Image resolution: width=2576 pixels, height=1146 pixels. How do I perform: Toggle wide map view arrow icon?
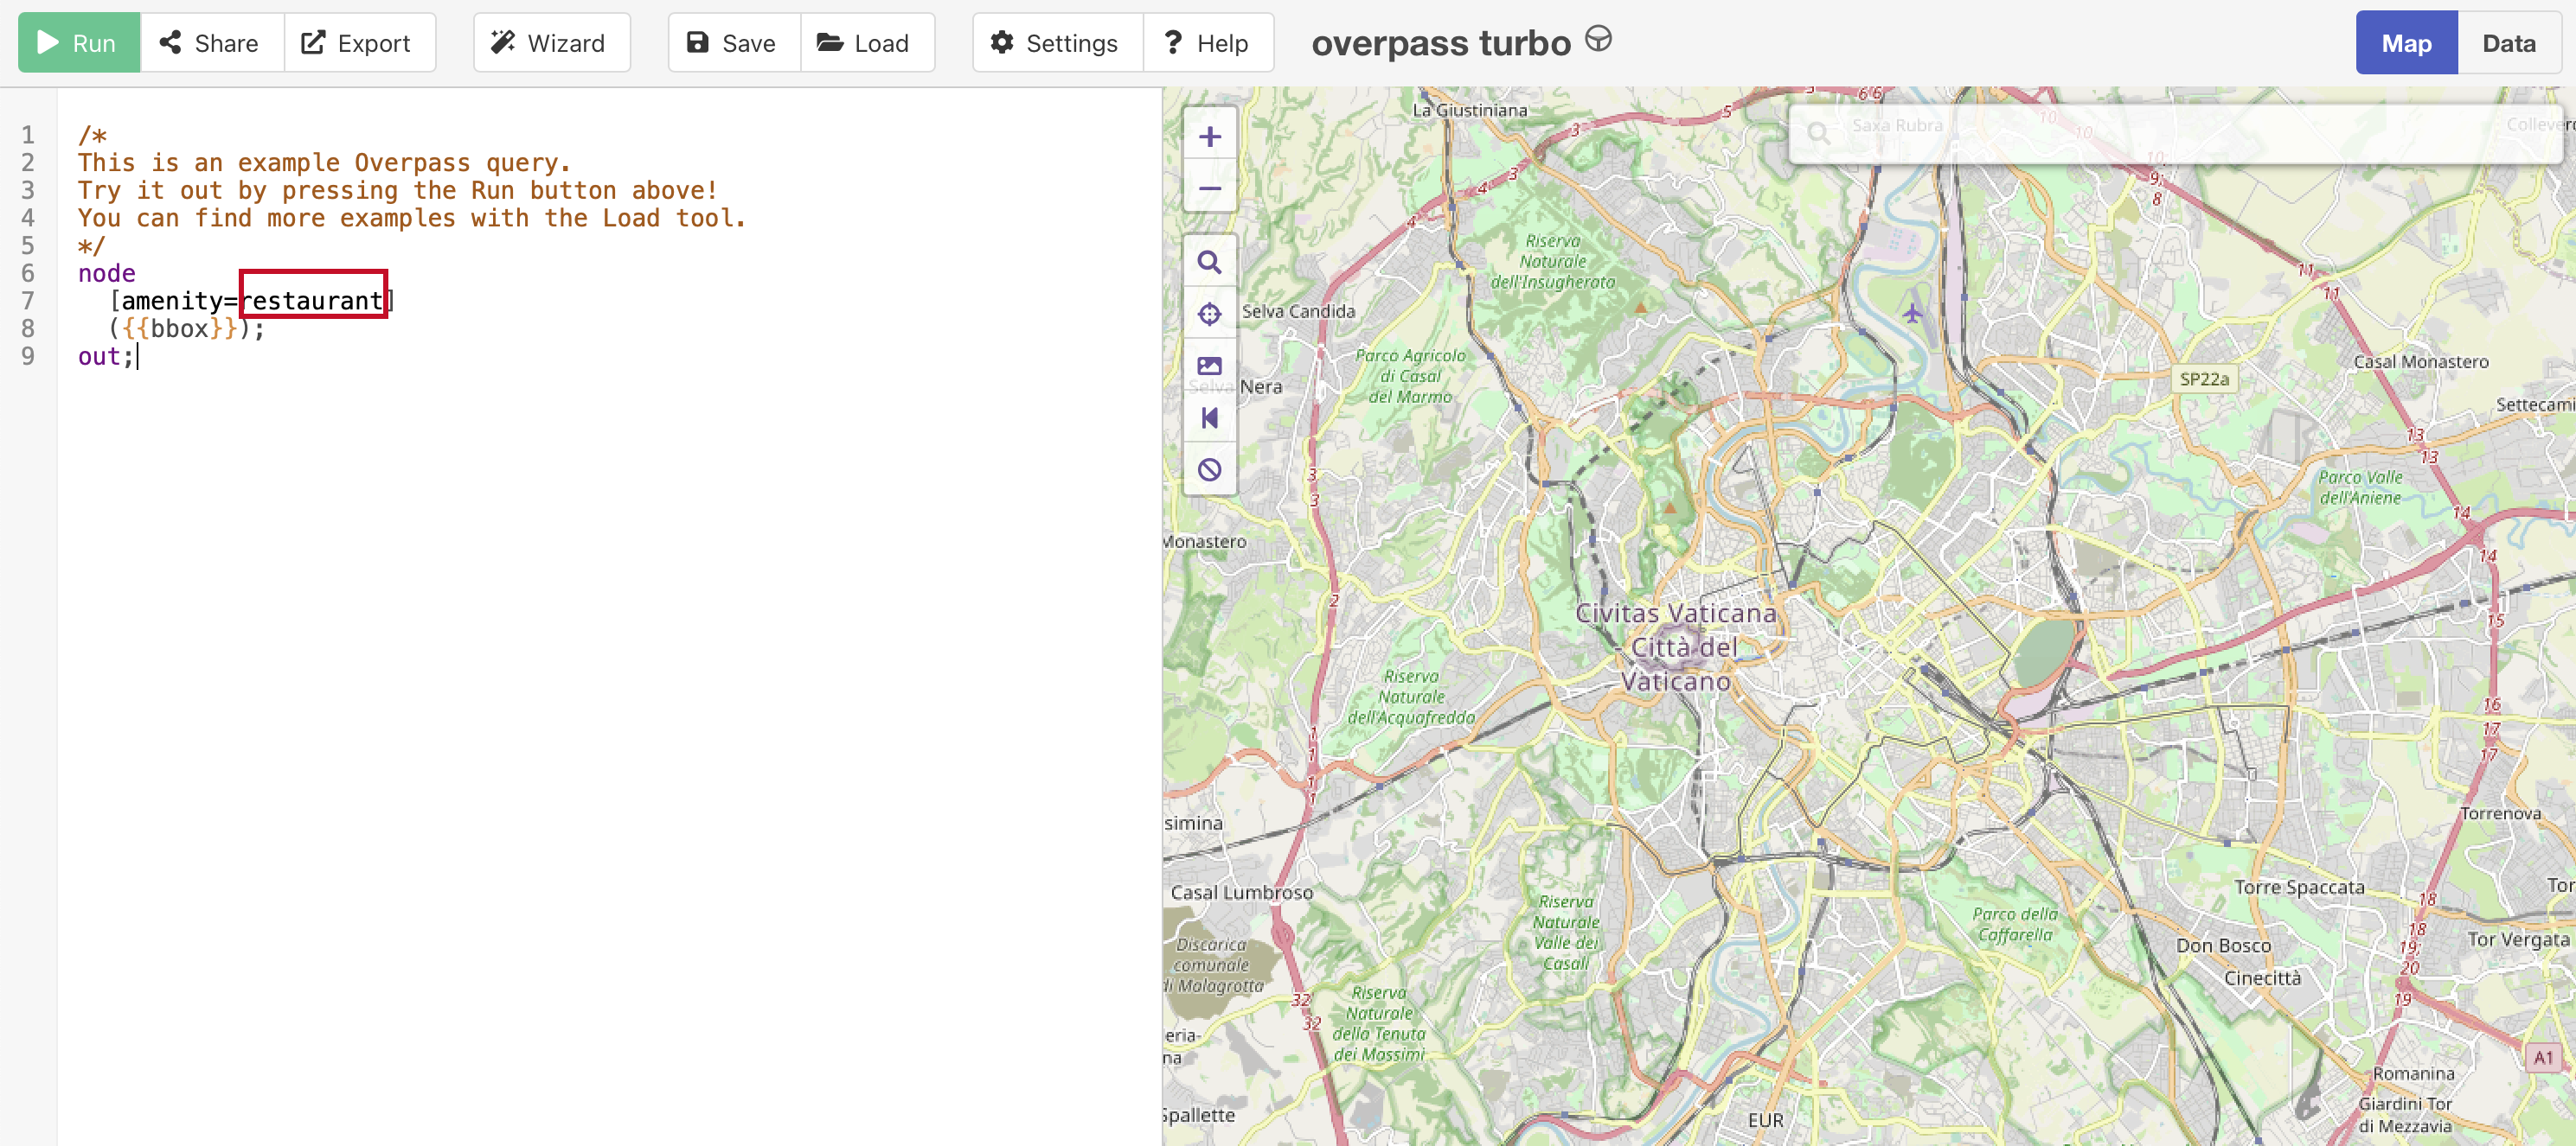click(x=1209, y=417)
